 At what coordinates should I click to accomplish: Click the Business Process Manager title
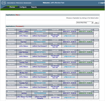[19, 3]
